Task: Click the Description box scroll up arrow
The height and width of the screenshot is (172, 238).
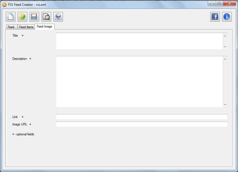Action: [225, 59]
